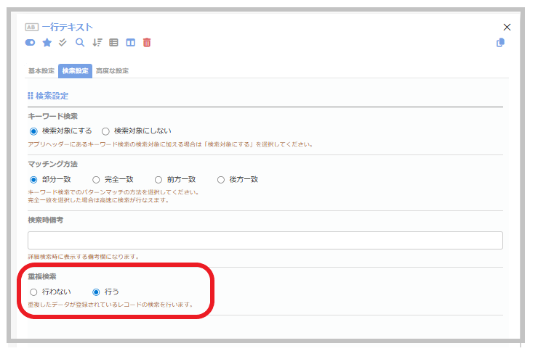Click the copy icon at top right

[x=500, y=43]
